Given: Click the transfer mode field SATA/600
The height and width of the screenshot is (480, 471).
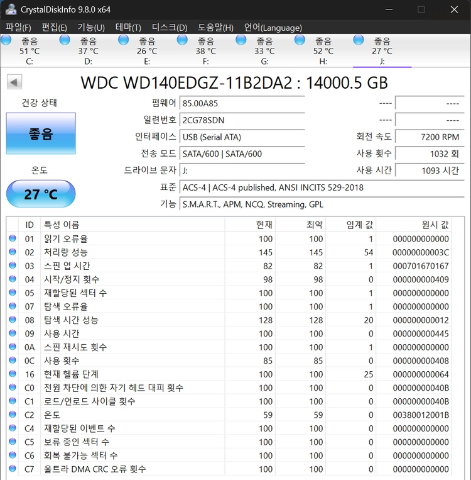Looking at the screenshot, I should [242, 153].
